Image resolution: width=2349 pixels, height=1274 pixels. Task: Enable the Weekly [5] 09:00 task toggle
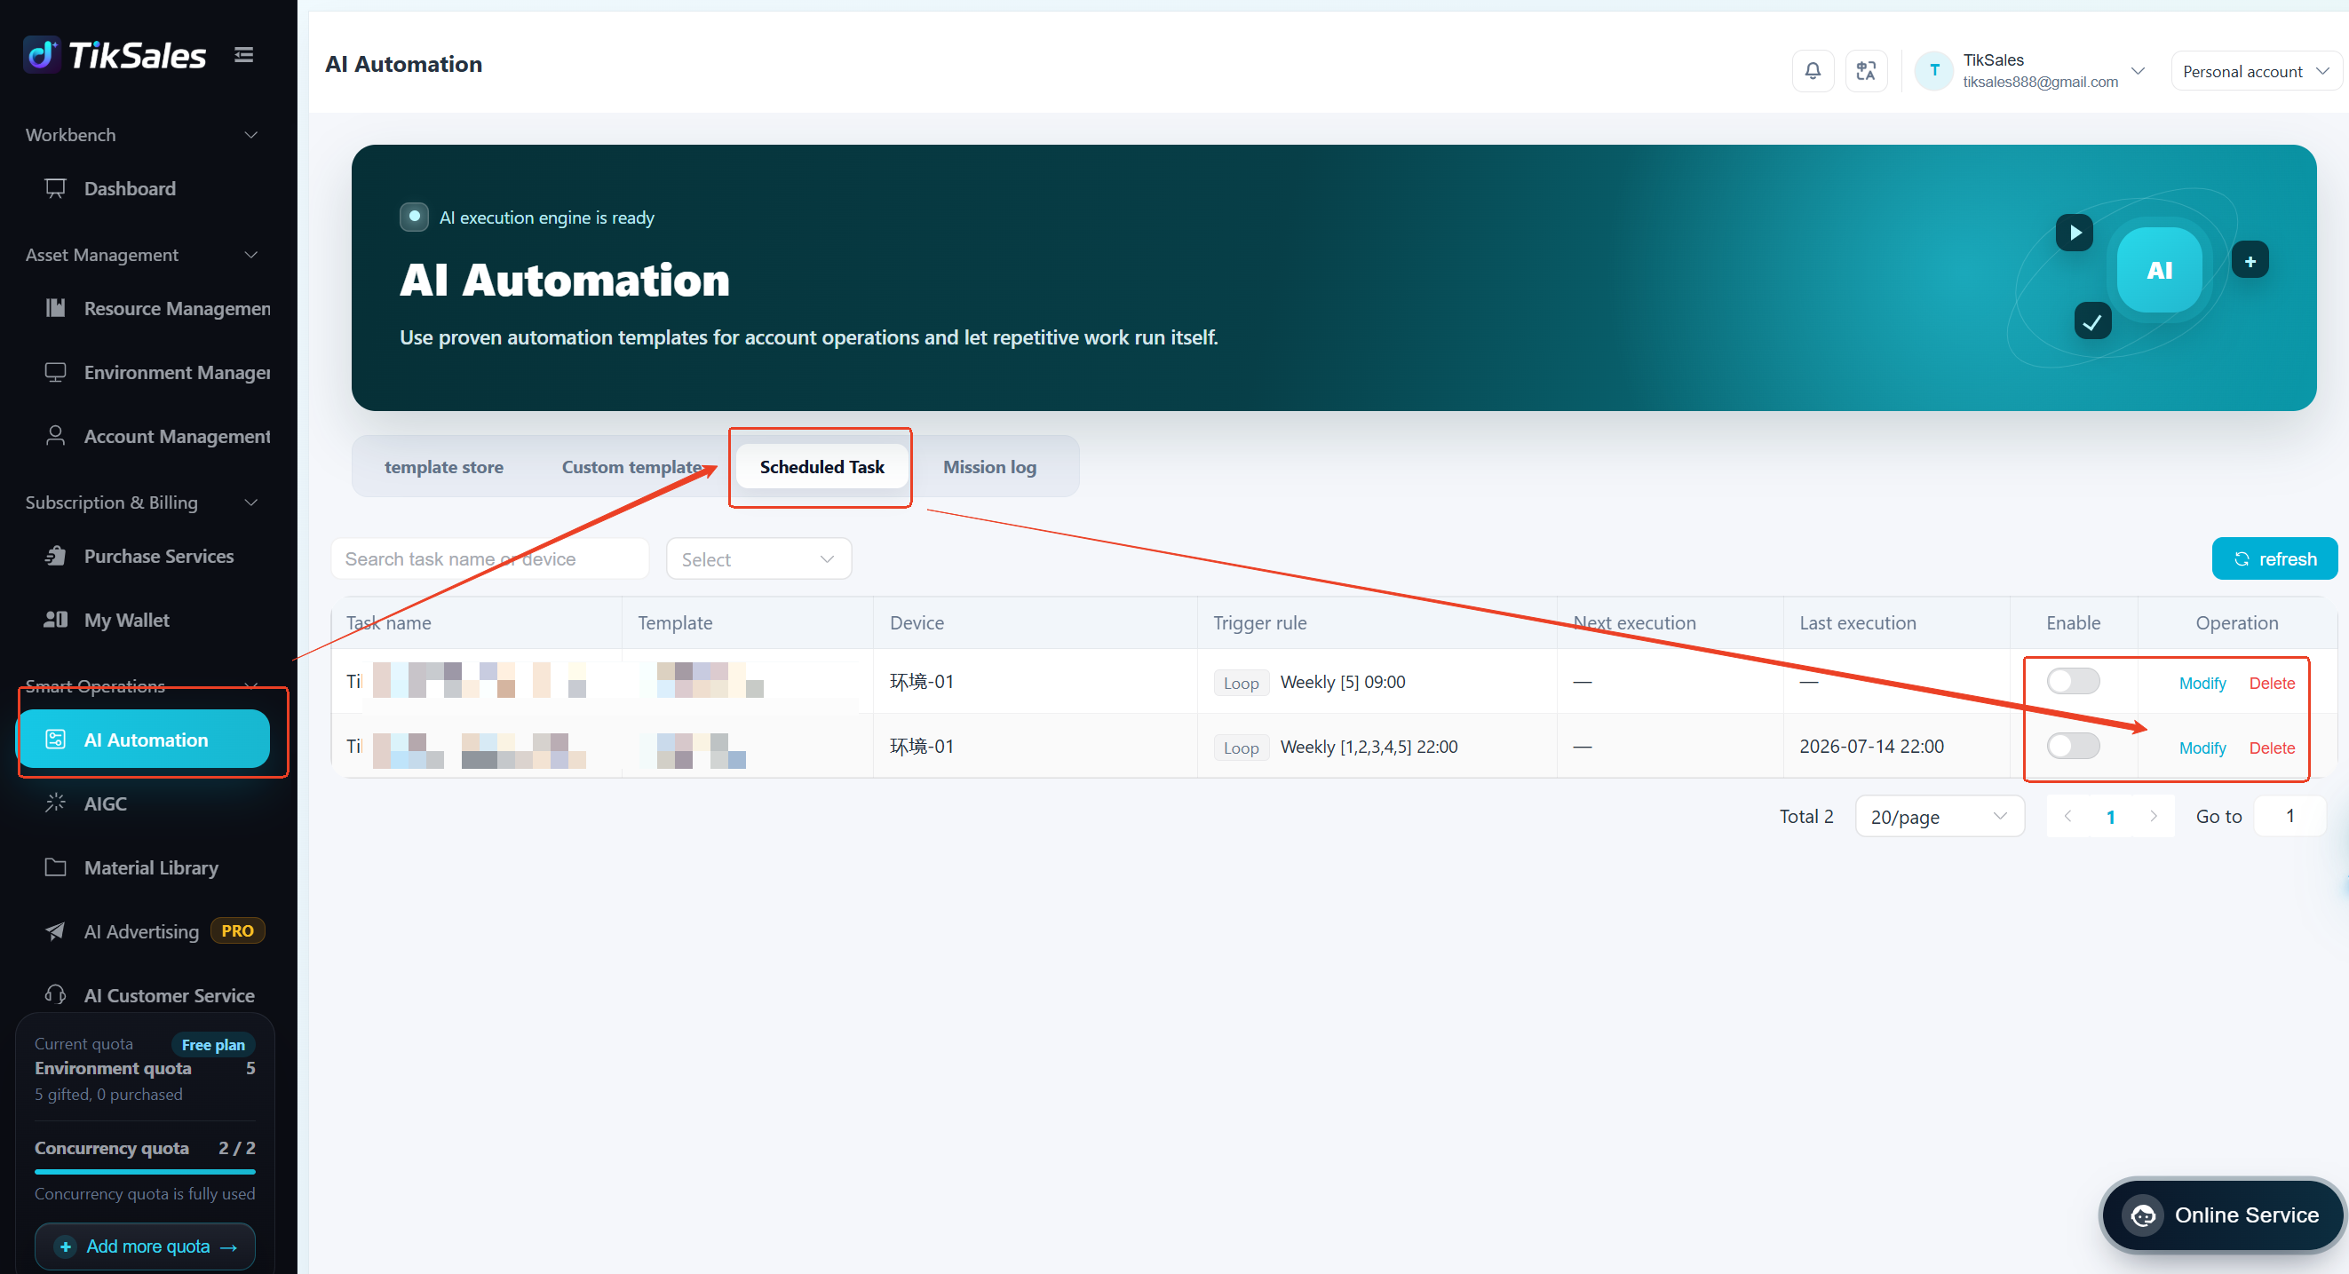[x=2073, y=681]
